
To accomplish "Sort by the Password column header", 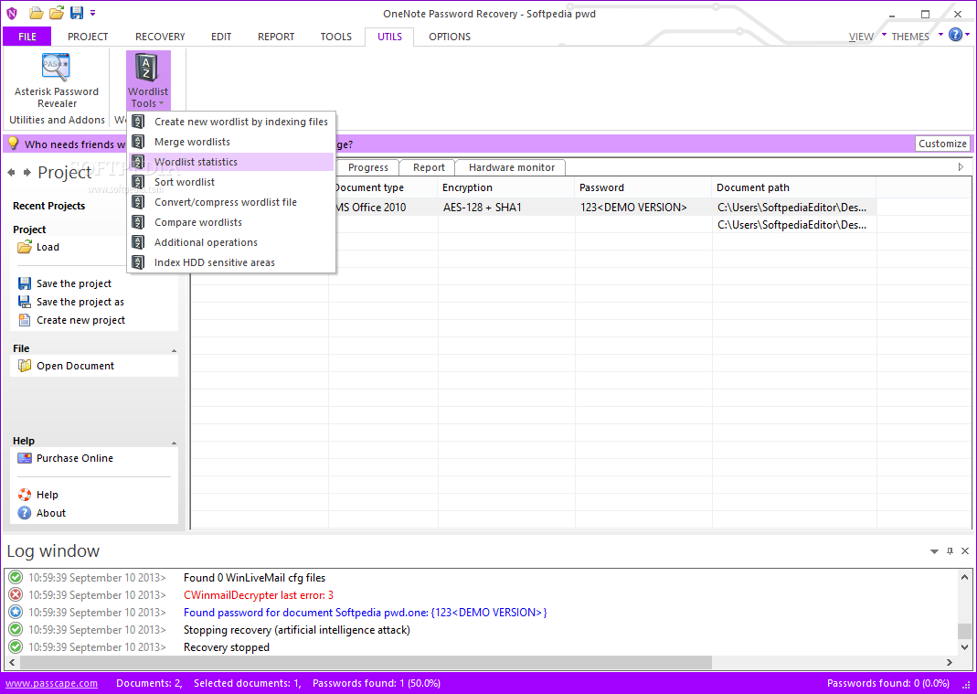I will [x=643, y=187].
